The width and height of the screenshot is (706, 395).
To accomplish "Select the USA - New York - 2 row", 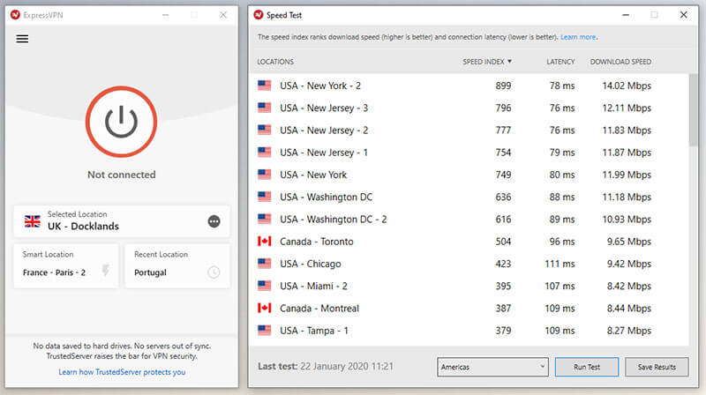I will [469, 86].
